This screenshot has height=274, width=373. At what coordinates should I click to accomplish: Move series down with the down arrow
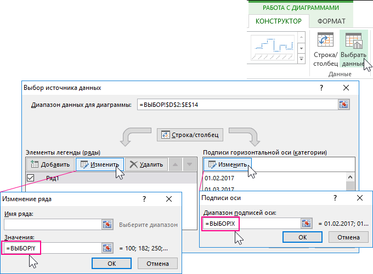coord(189,164)
